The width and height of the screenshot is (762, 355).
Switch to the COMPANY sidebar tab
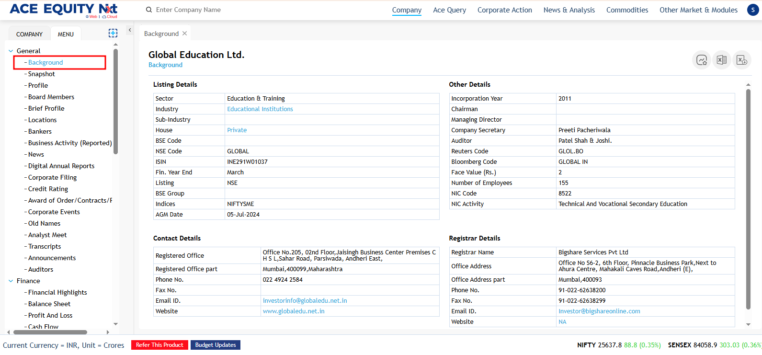[x=29, y=34]
